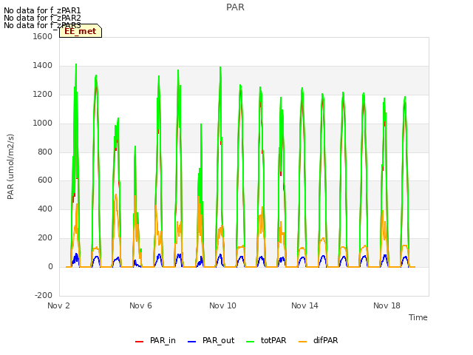Click the PAR chart title
The image size is (473, 355).
pos(235,7)
